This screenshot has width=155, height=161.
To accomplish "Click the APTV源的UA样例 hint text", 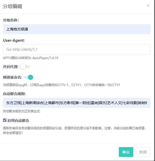I will [x=30, y=58].
